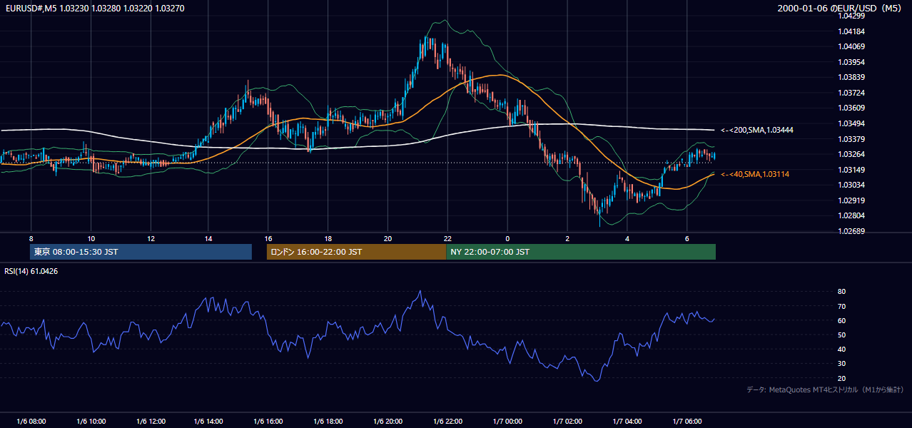Click price axis label 1.02919
The height and width of the screenshot is (428, 912).
pos(852,200)
